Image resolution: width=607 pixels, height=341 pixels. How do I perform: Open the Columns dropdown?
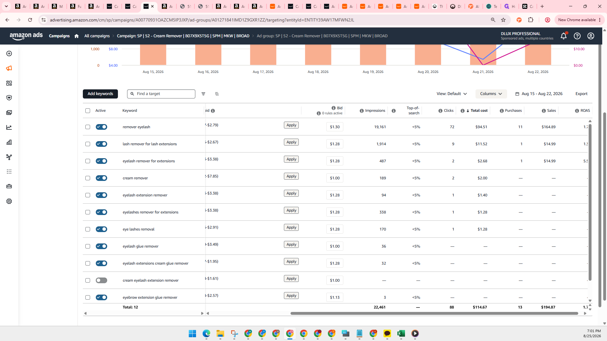tap(491, 94)
